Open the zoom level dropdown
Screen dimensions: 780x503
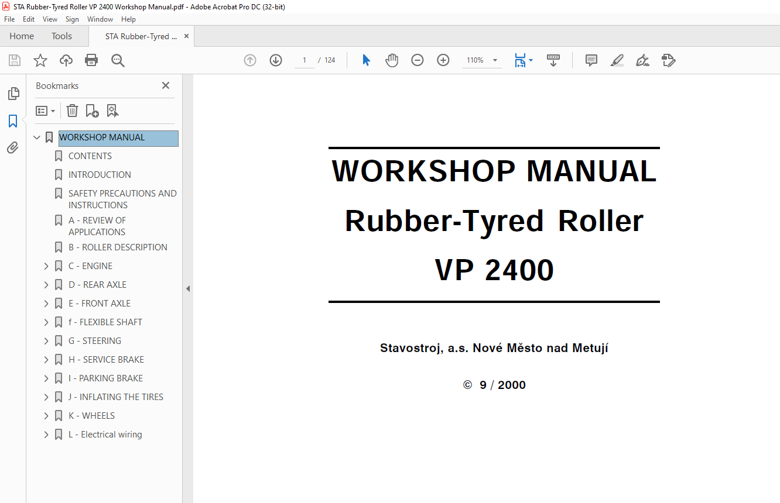[495, 60]
